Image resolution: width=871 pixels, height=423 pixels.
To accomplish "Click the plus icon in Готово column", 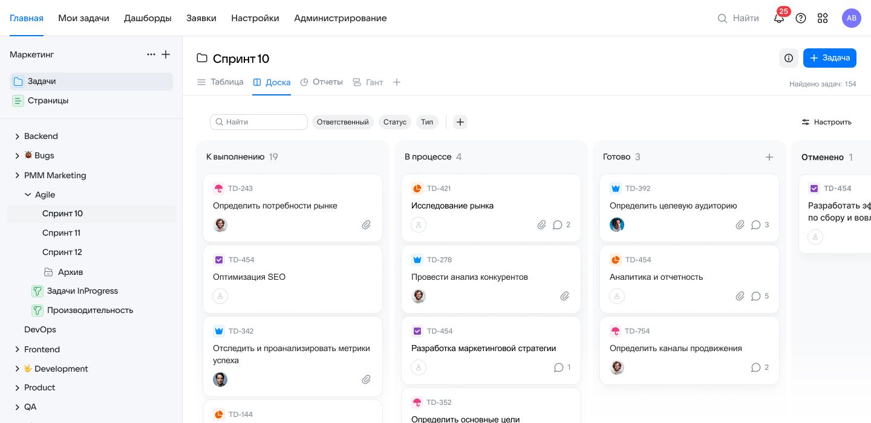I will [769, 157].
